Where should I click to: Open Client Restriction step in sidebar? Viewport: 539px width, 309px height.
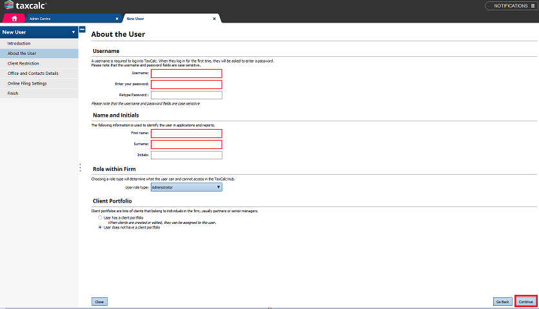23,63
